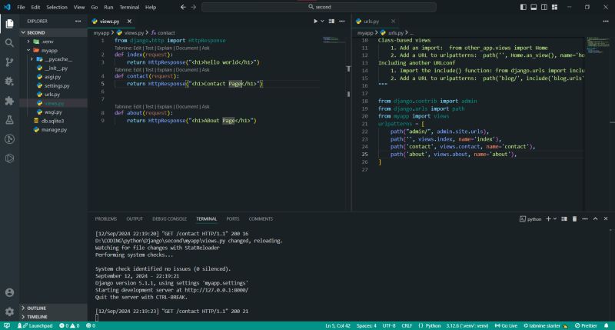The height and width of the screenshot is (330, 615).
Task: Open the Testing flask view
Action: tap(9, 120)
